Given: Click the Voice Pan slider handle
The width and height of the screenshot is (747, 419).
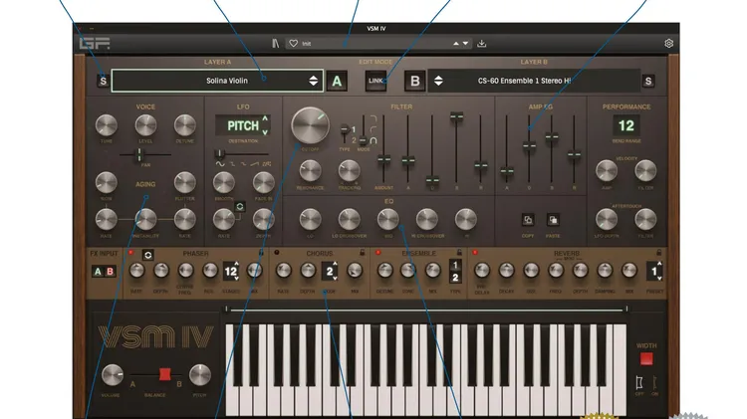Looking at the screenshot, I should (139, 154).
